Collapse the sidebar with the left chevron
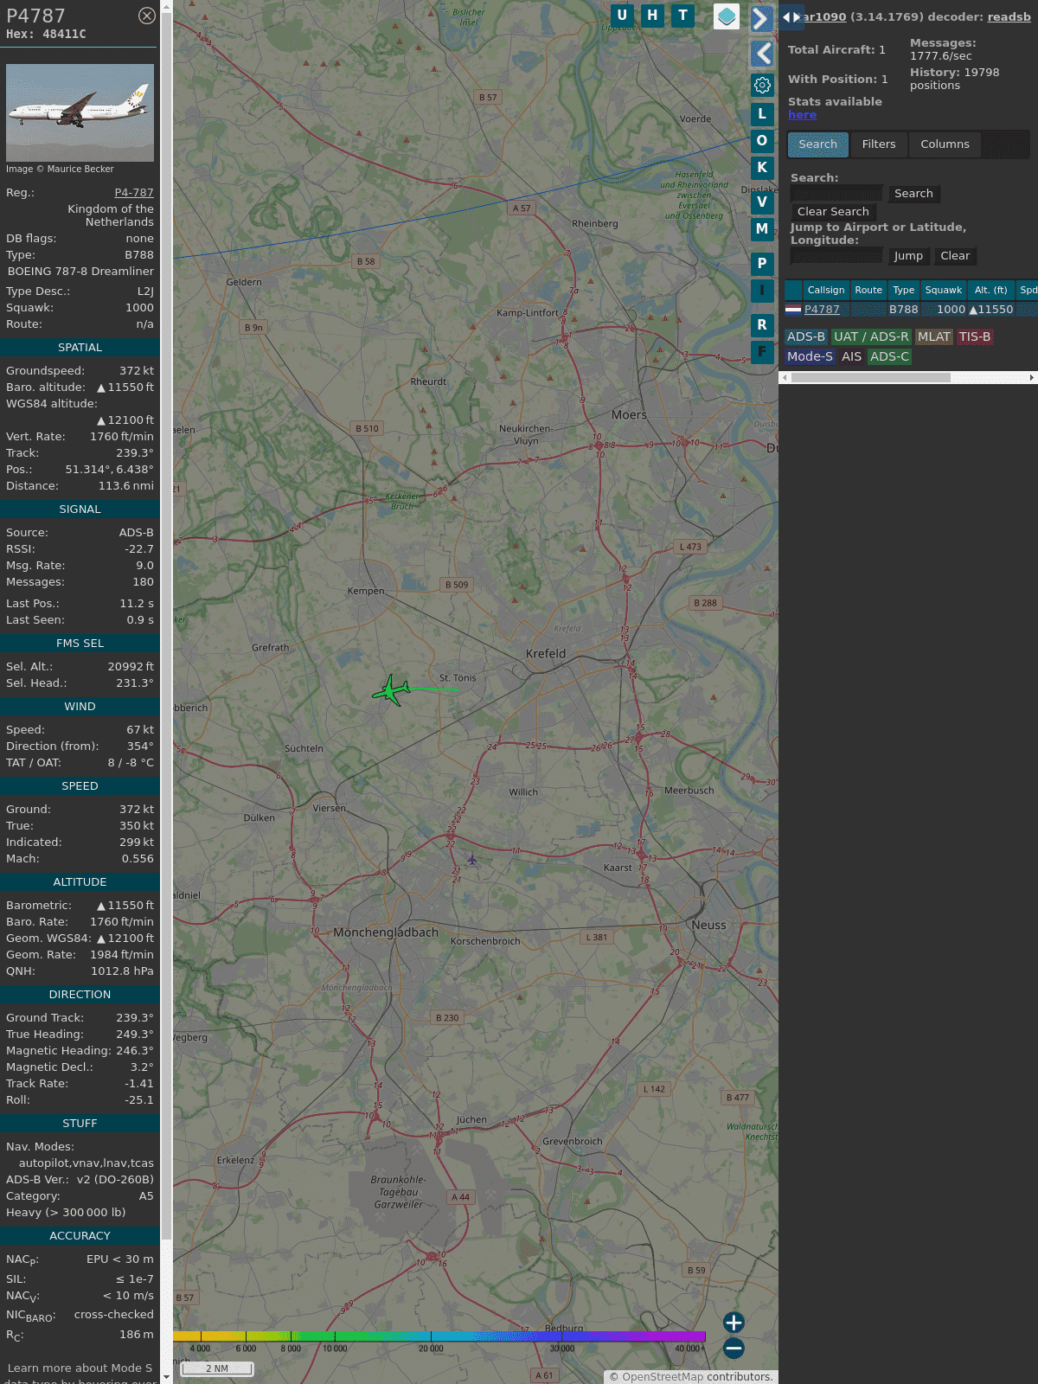 point(761,54)
